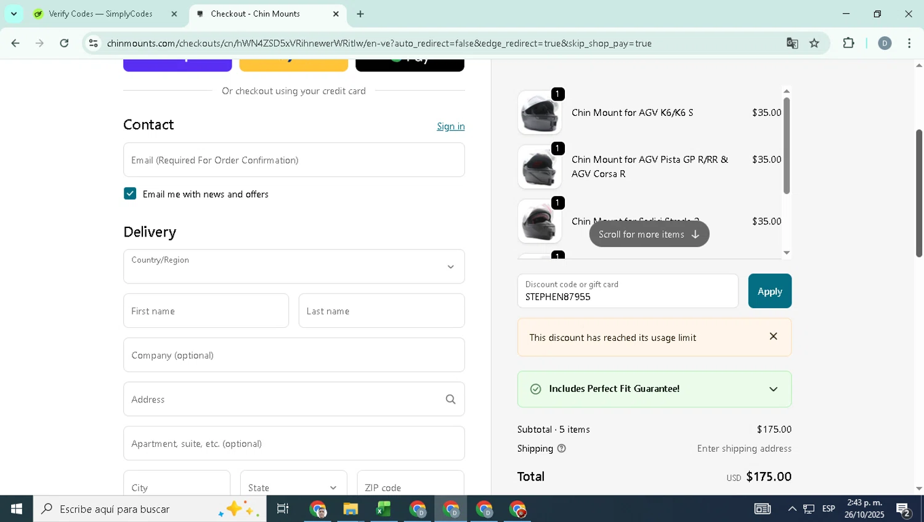Click the AGV K6/K6 S product thumbnail
Viewport: 924px width, 522px height.
point(540,113)
